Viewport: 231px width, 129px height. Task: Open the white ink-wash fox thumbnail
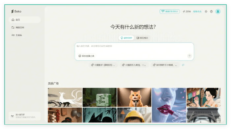click(x=65, y=97)
